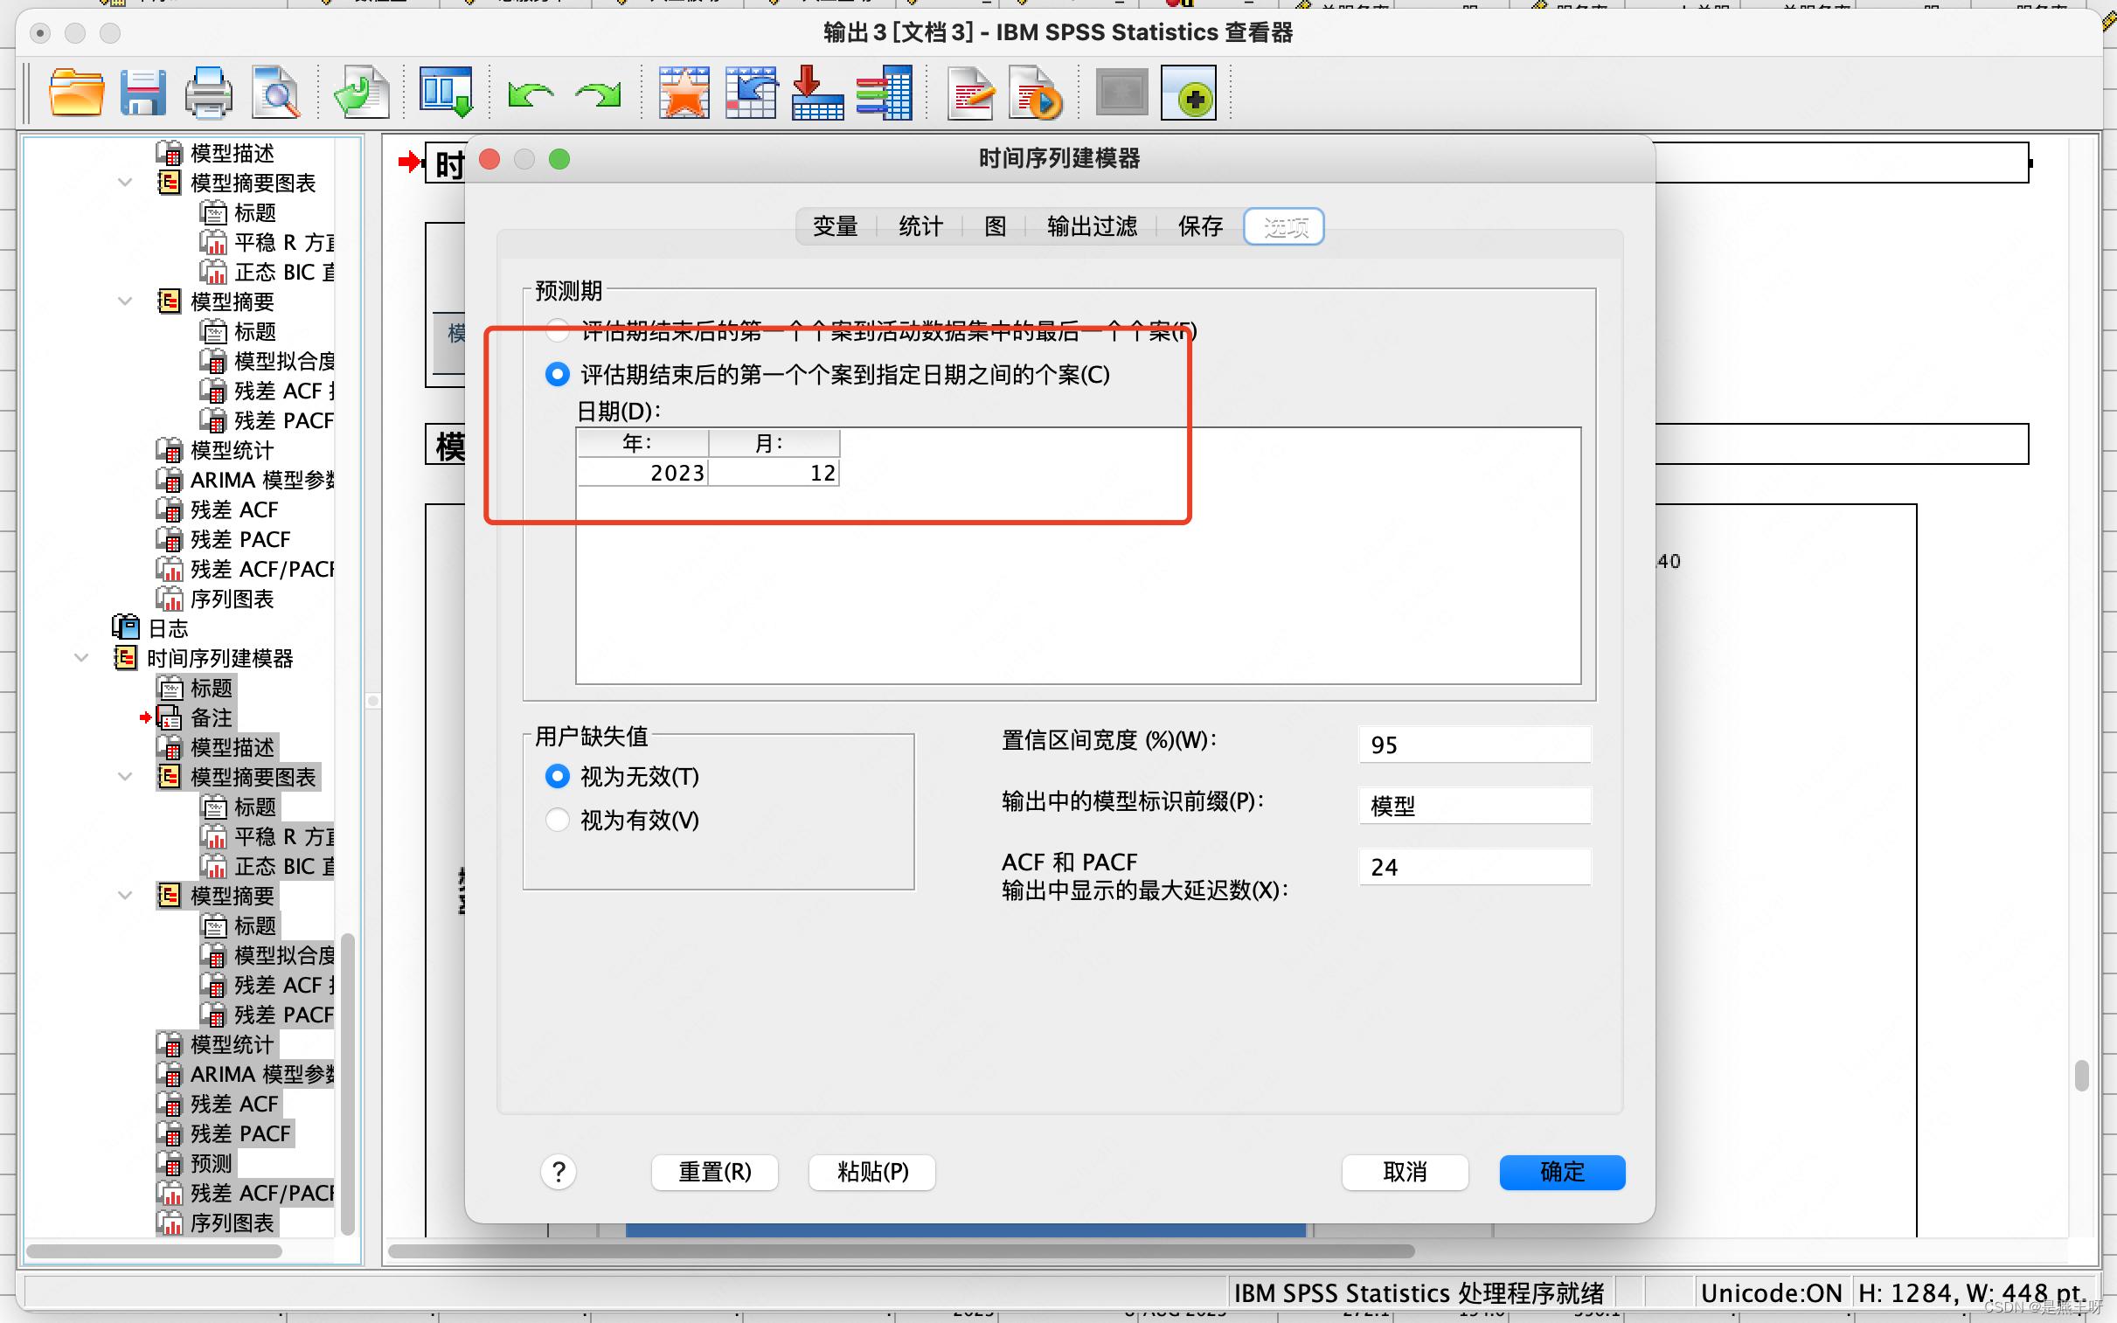
Task: Click the Open folder toolbar icon
Action: pos(76,93)
